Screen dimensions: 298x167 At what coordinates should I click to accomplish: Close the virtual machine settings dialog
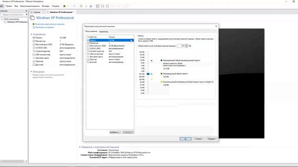click(216, 26)
